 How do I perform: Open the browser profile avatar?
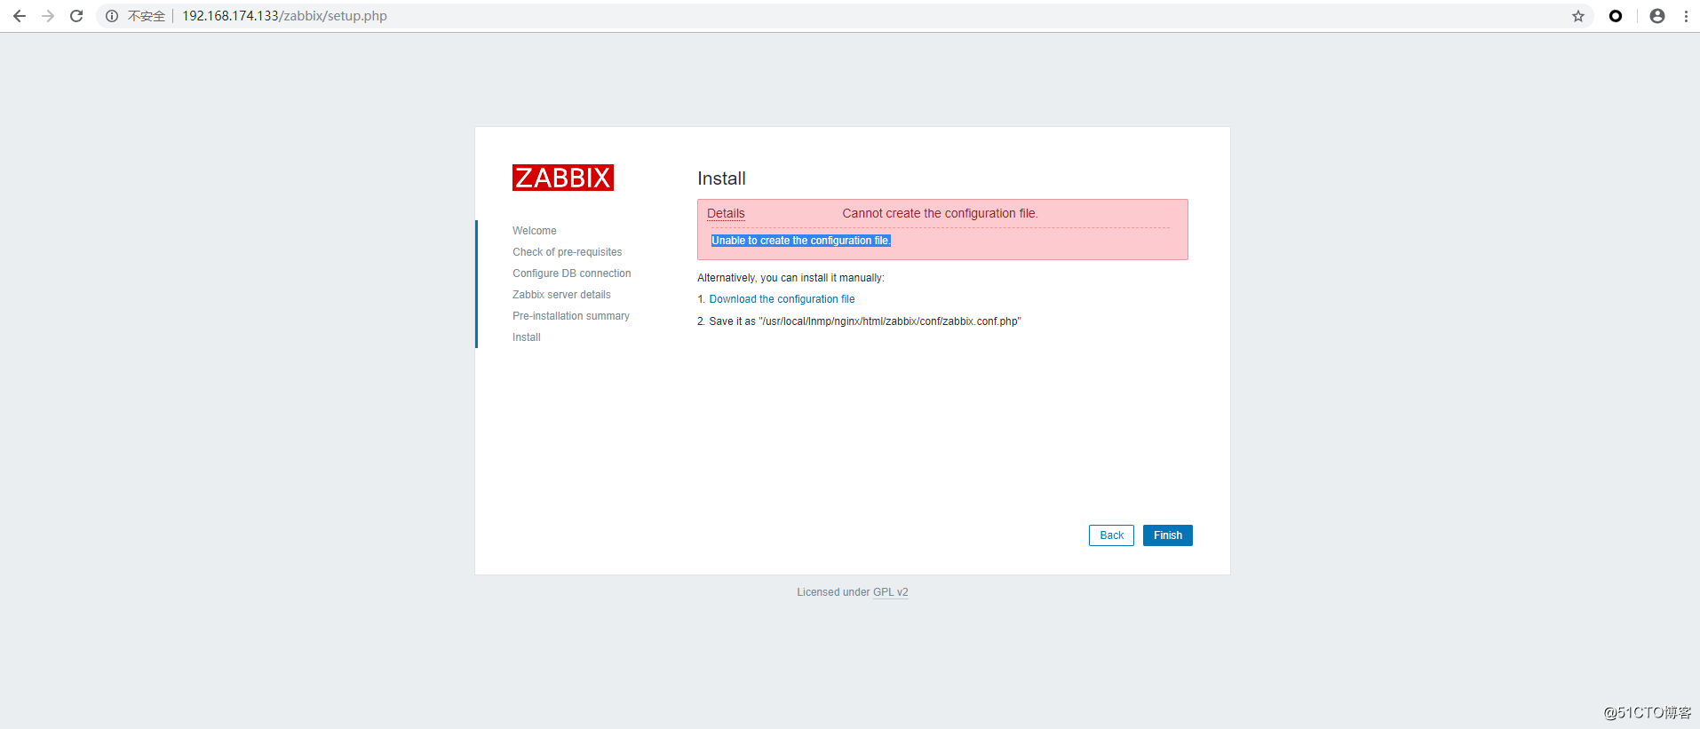click(x=1657, y=16)
